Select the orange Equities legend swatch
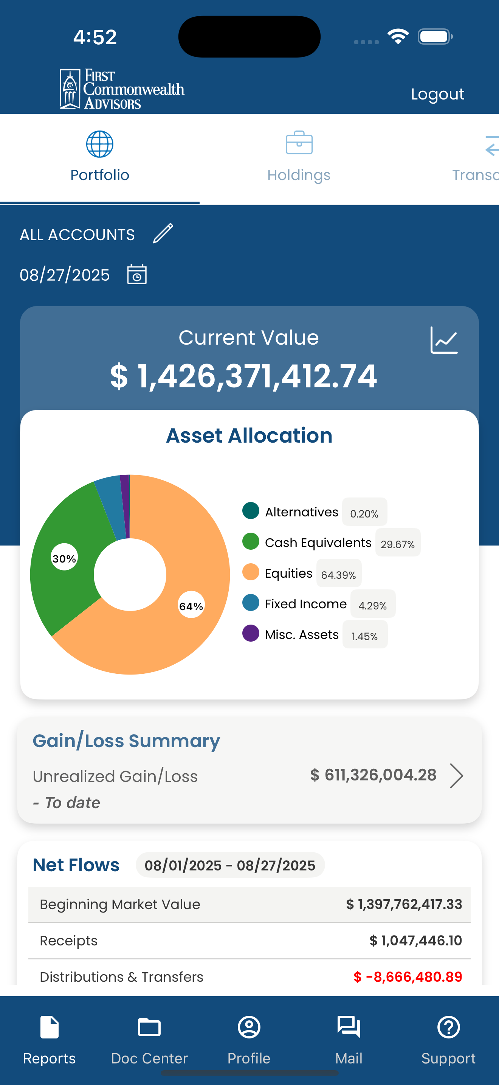Screen dimensions: 499x1085 (251, 572)
